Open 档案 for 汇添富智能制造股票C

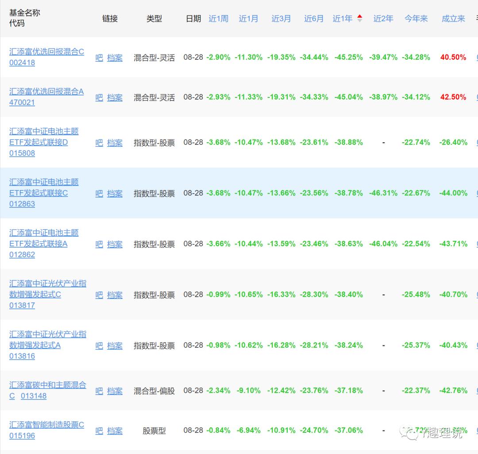[x=115, y=431]
